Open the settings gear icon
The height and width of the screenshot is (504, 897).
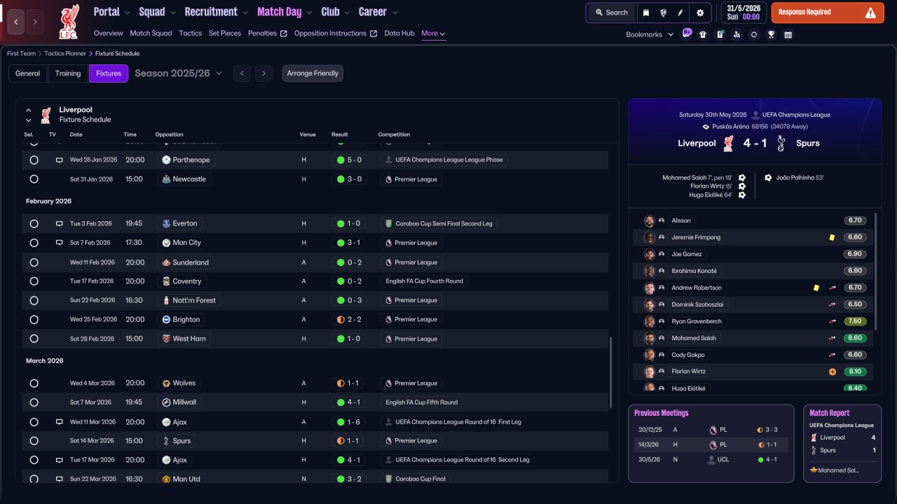tap(700, 13)
